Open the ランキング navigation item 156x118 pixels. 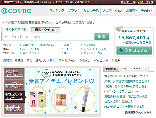point(56,11)
